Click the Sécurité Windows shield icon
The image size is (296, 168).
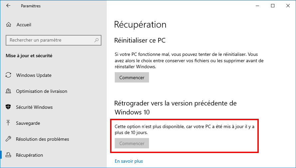point(8,107)
